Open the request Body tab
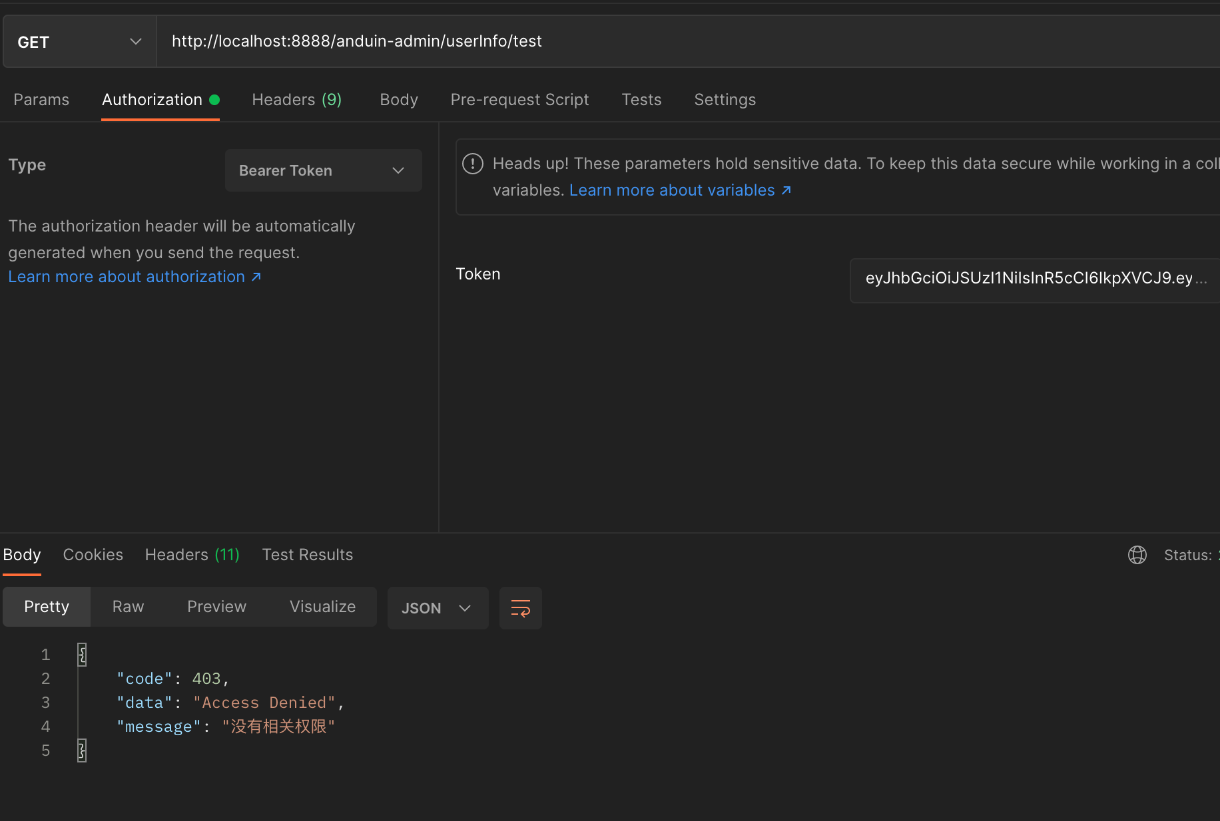This screenshot has width=1220, height=821. tap(399, 100)
